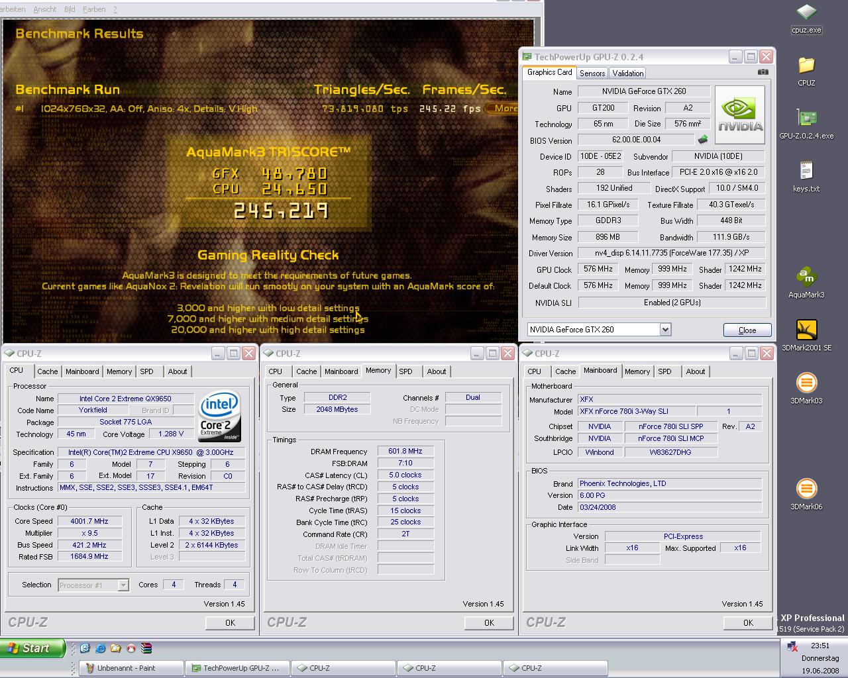
Task: Open the GPU selection dropdown in GPU-Z
Action: point(665,329)
